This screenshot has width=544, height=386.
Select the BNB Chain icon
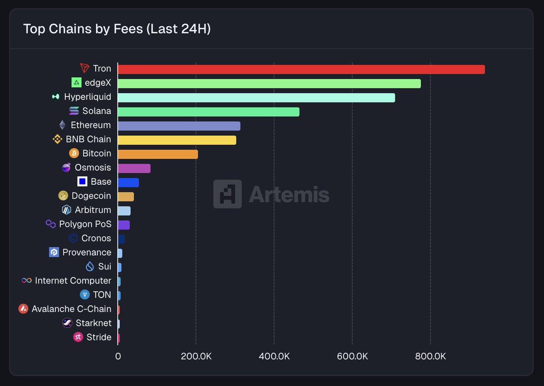coord(57,139)
